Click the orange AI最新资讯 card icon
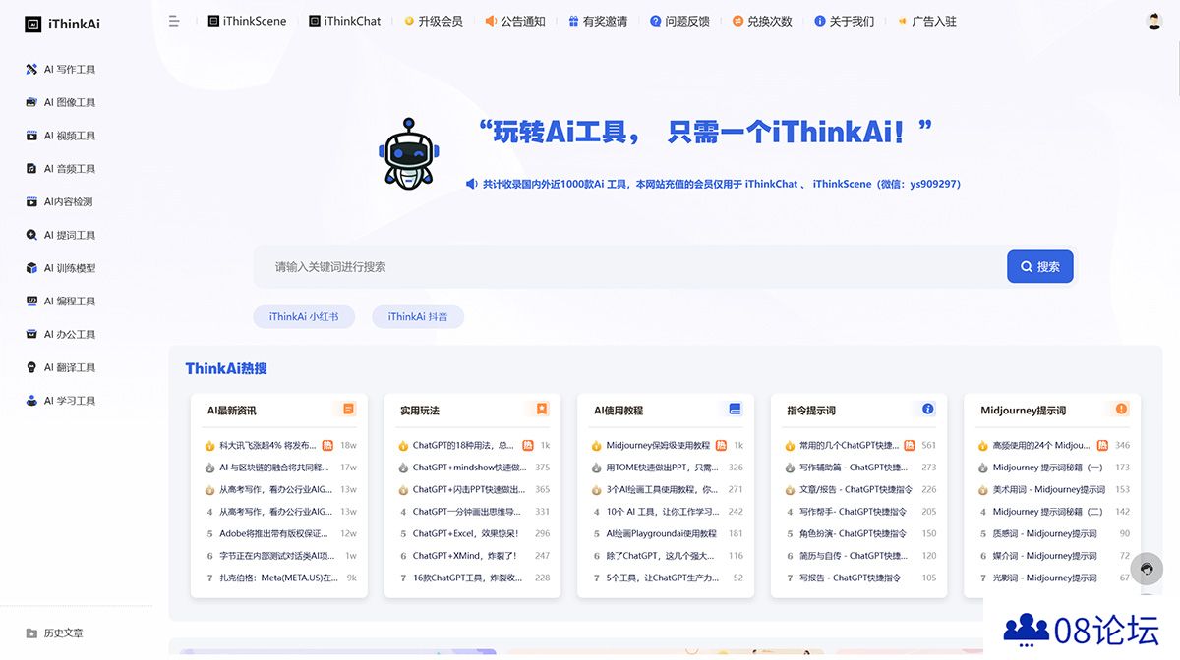The width and height of the screenshot is (1180, 660). tap(347, 409)
